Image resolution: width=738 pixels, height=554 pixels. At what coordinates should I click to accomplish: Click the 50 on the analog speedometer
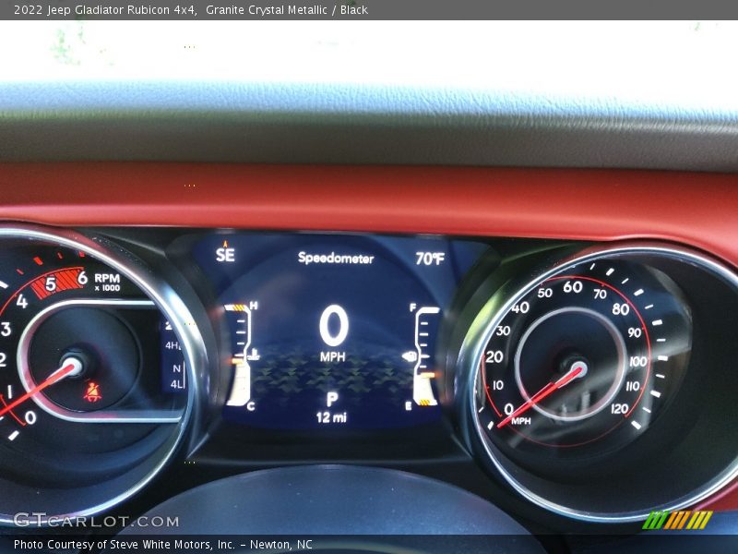[544, 293]
